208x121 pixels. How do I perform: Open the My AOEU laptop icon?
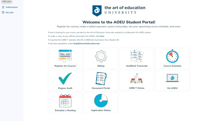[x=172, y=78]
